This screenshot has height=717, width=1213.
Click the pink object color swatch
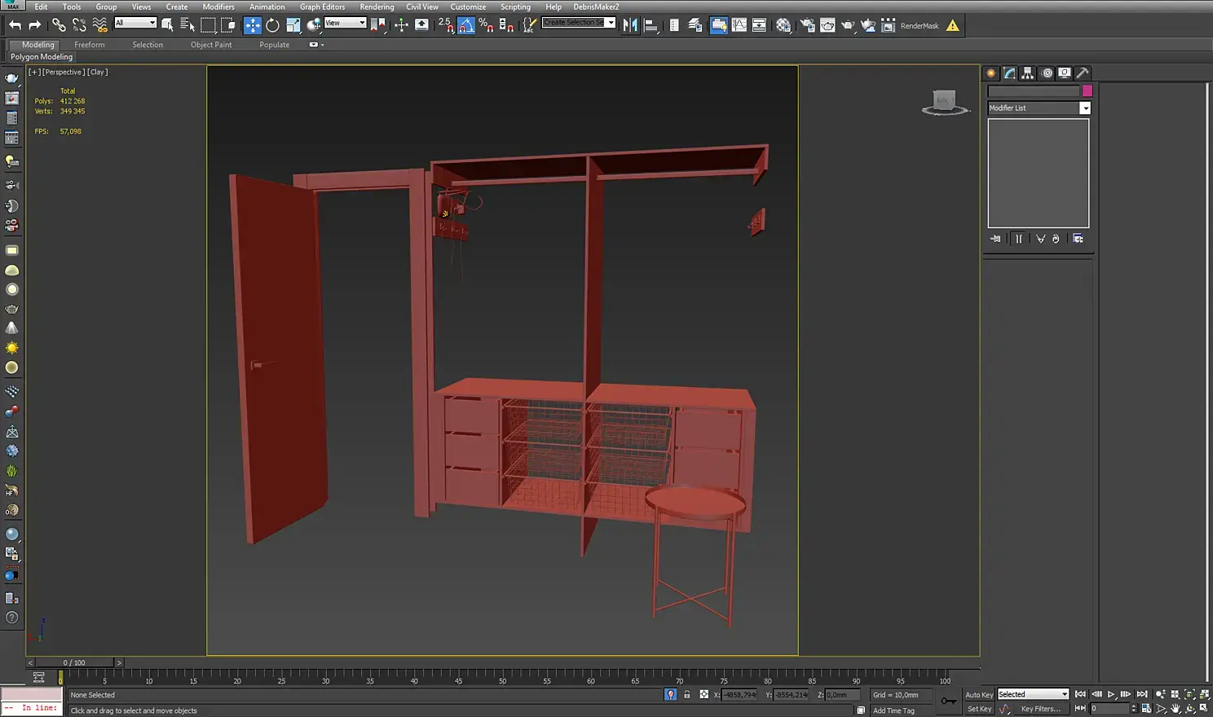point(1087,91)
